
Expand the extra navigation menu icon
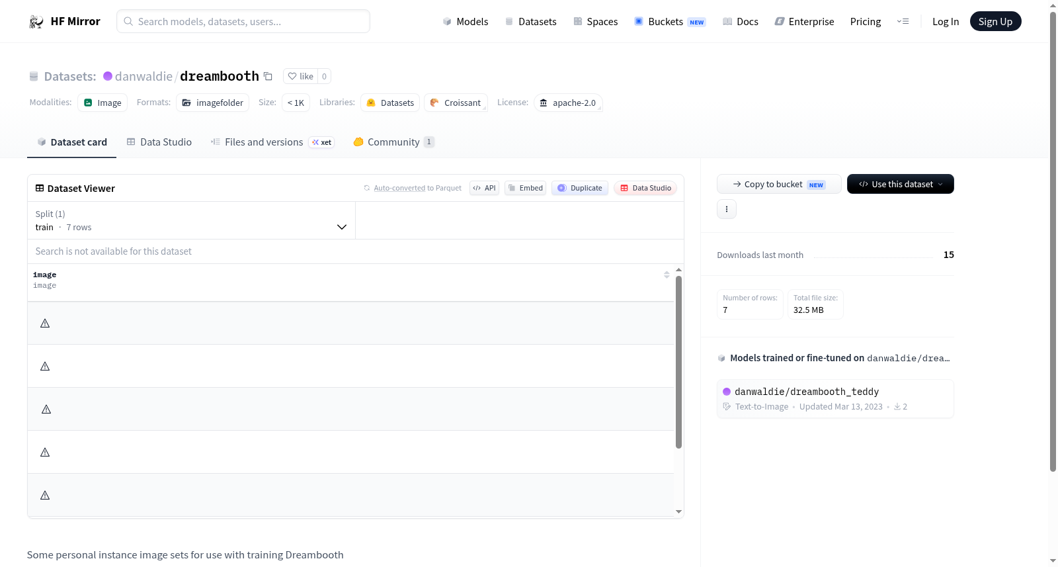(903, 22)
